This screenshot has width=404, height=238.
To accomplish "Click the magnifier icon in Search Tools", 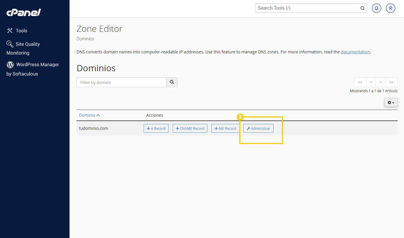I will click(362, 8).
